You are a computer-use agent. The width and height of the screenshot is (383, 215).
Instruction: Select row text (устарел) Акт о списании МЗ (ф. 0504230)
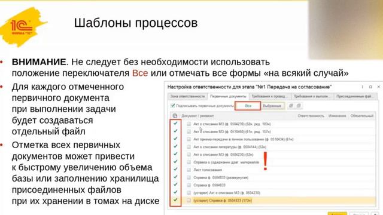pyautogui.click(x=227, y=193)
